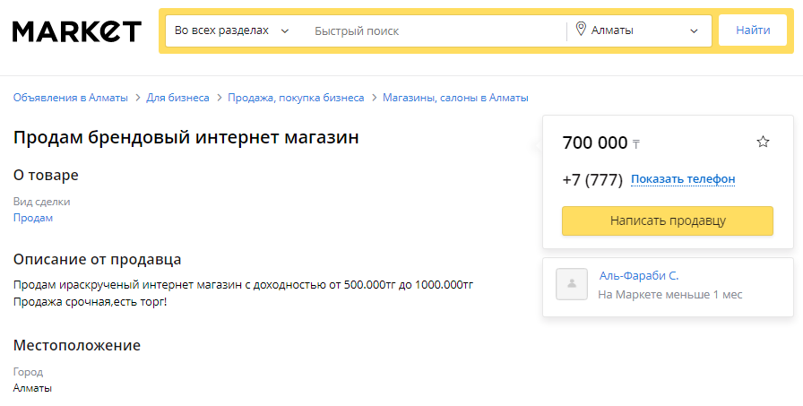The image size is (803, 406).
Task: Click the Написать продавцу button
Action: (668, 221)
